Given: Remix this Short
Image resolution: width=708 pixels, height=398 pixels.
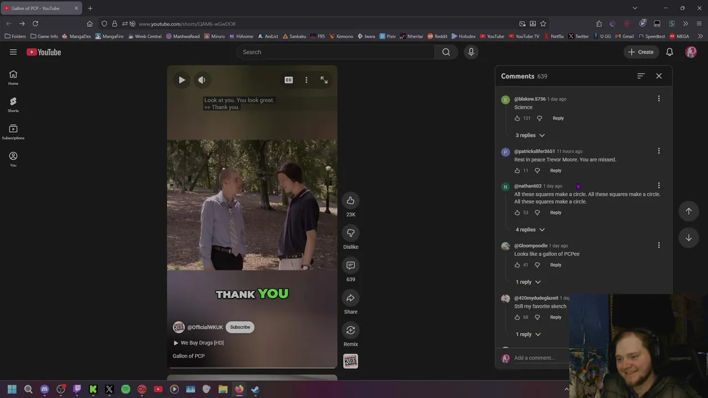Looking at the screenshot, I should click(351, 330).
